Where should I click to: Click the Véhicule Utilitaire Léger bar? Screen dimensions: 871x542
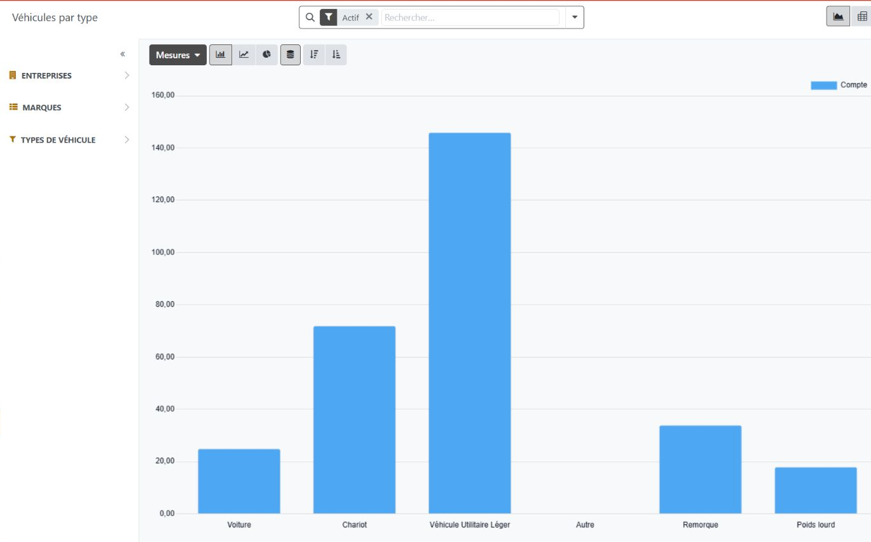pos(469,323)
